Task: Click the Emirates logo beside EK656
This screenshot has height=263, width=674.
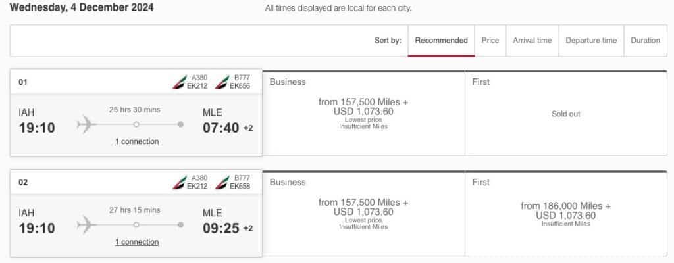Action: coord(222,82)
